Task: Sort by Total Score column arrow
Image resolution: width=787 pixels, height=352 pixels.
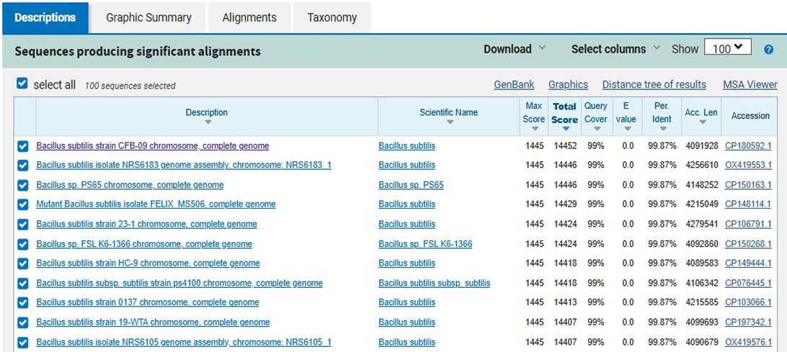Action: 565,129
